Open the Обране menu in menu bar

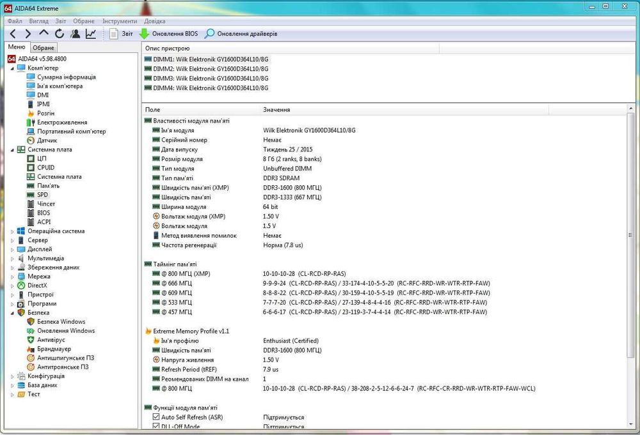coord(84,21)
